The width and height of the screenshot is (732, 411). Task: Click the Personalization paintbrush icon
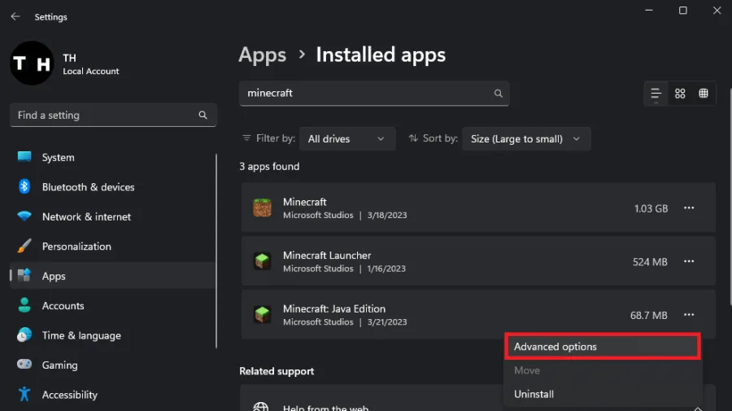coord(24,246)
